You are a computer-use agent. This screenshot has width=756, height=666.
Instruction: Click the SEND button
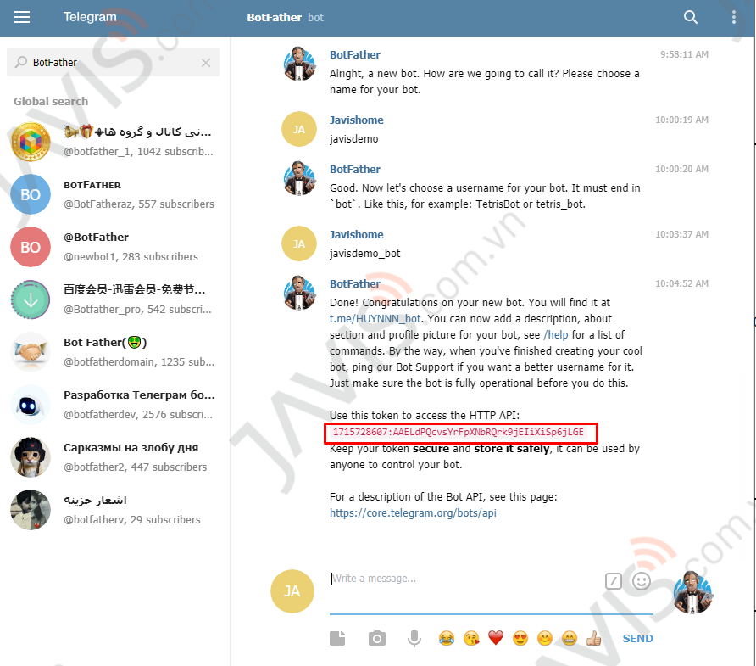[x=638, y=639]
